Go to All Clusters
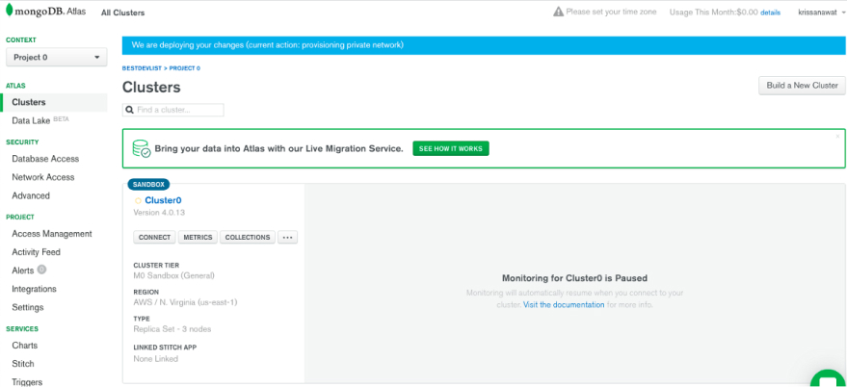Screen dimensions: 847x387 point(122,13)
